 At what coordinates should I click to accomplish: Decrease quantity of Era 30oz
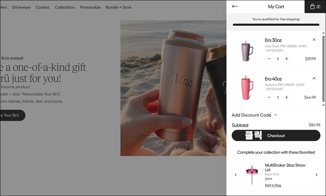point(269,59)
